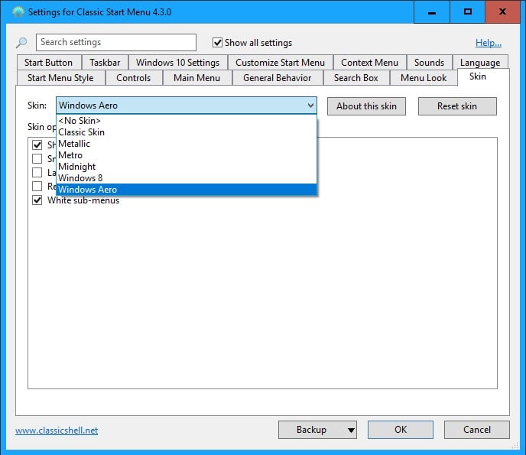Check the fourth skin option checkbox
Viewport: 526px width, 455px height.
pyautogui.click(x=37, y=187)
